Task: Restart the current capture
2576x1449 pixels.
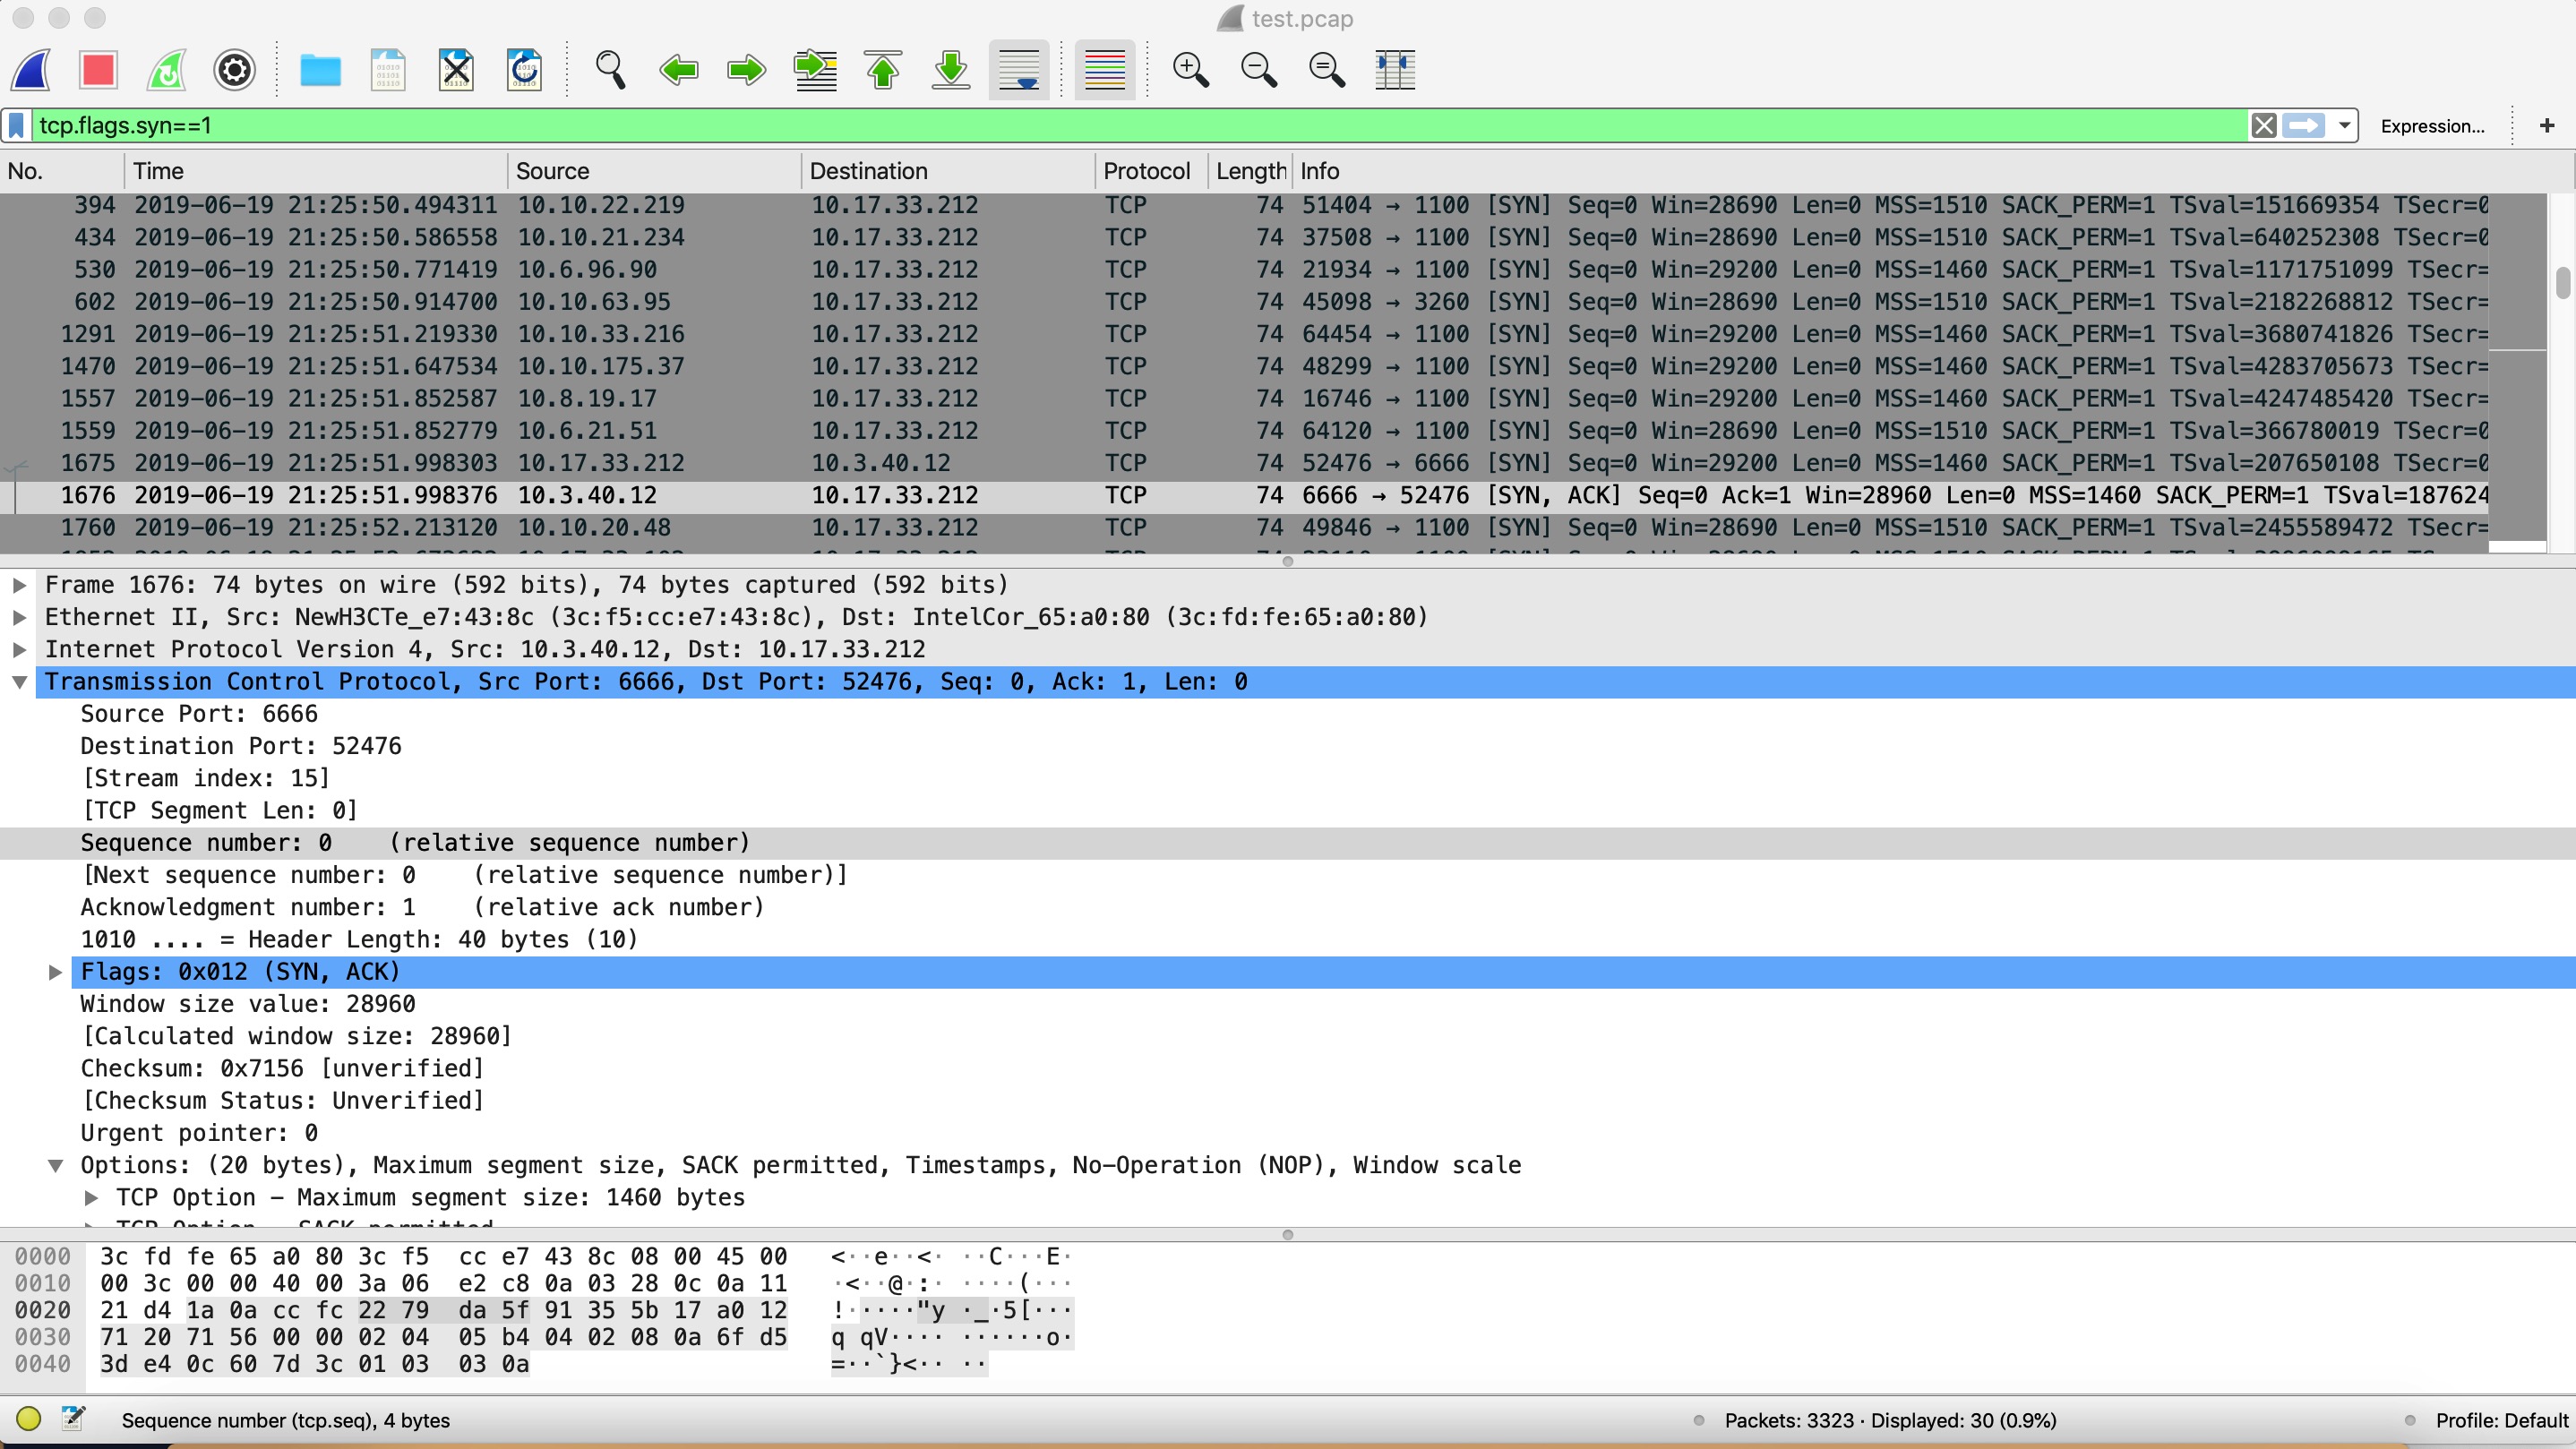Action: (x=166, y=70)
